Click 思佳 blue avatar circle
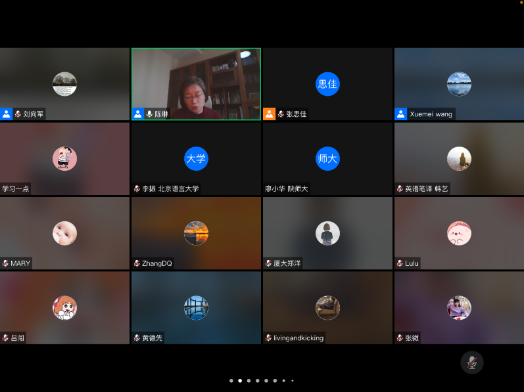The image size is (524, 392). pos(327,84)
